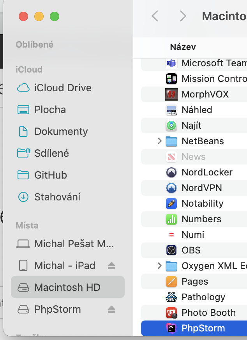Select the OBS name text

191,250
